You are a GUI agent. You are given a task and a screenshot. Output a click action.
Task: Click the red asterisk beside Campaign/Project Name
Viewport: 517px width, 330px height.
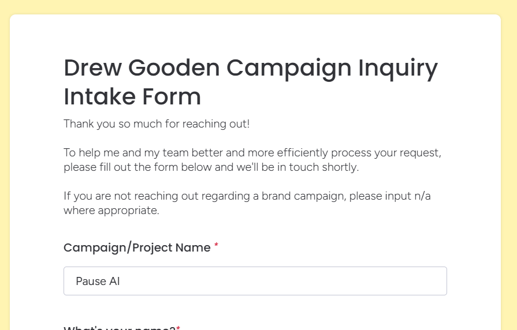217,246
